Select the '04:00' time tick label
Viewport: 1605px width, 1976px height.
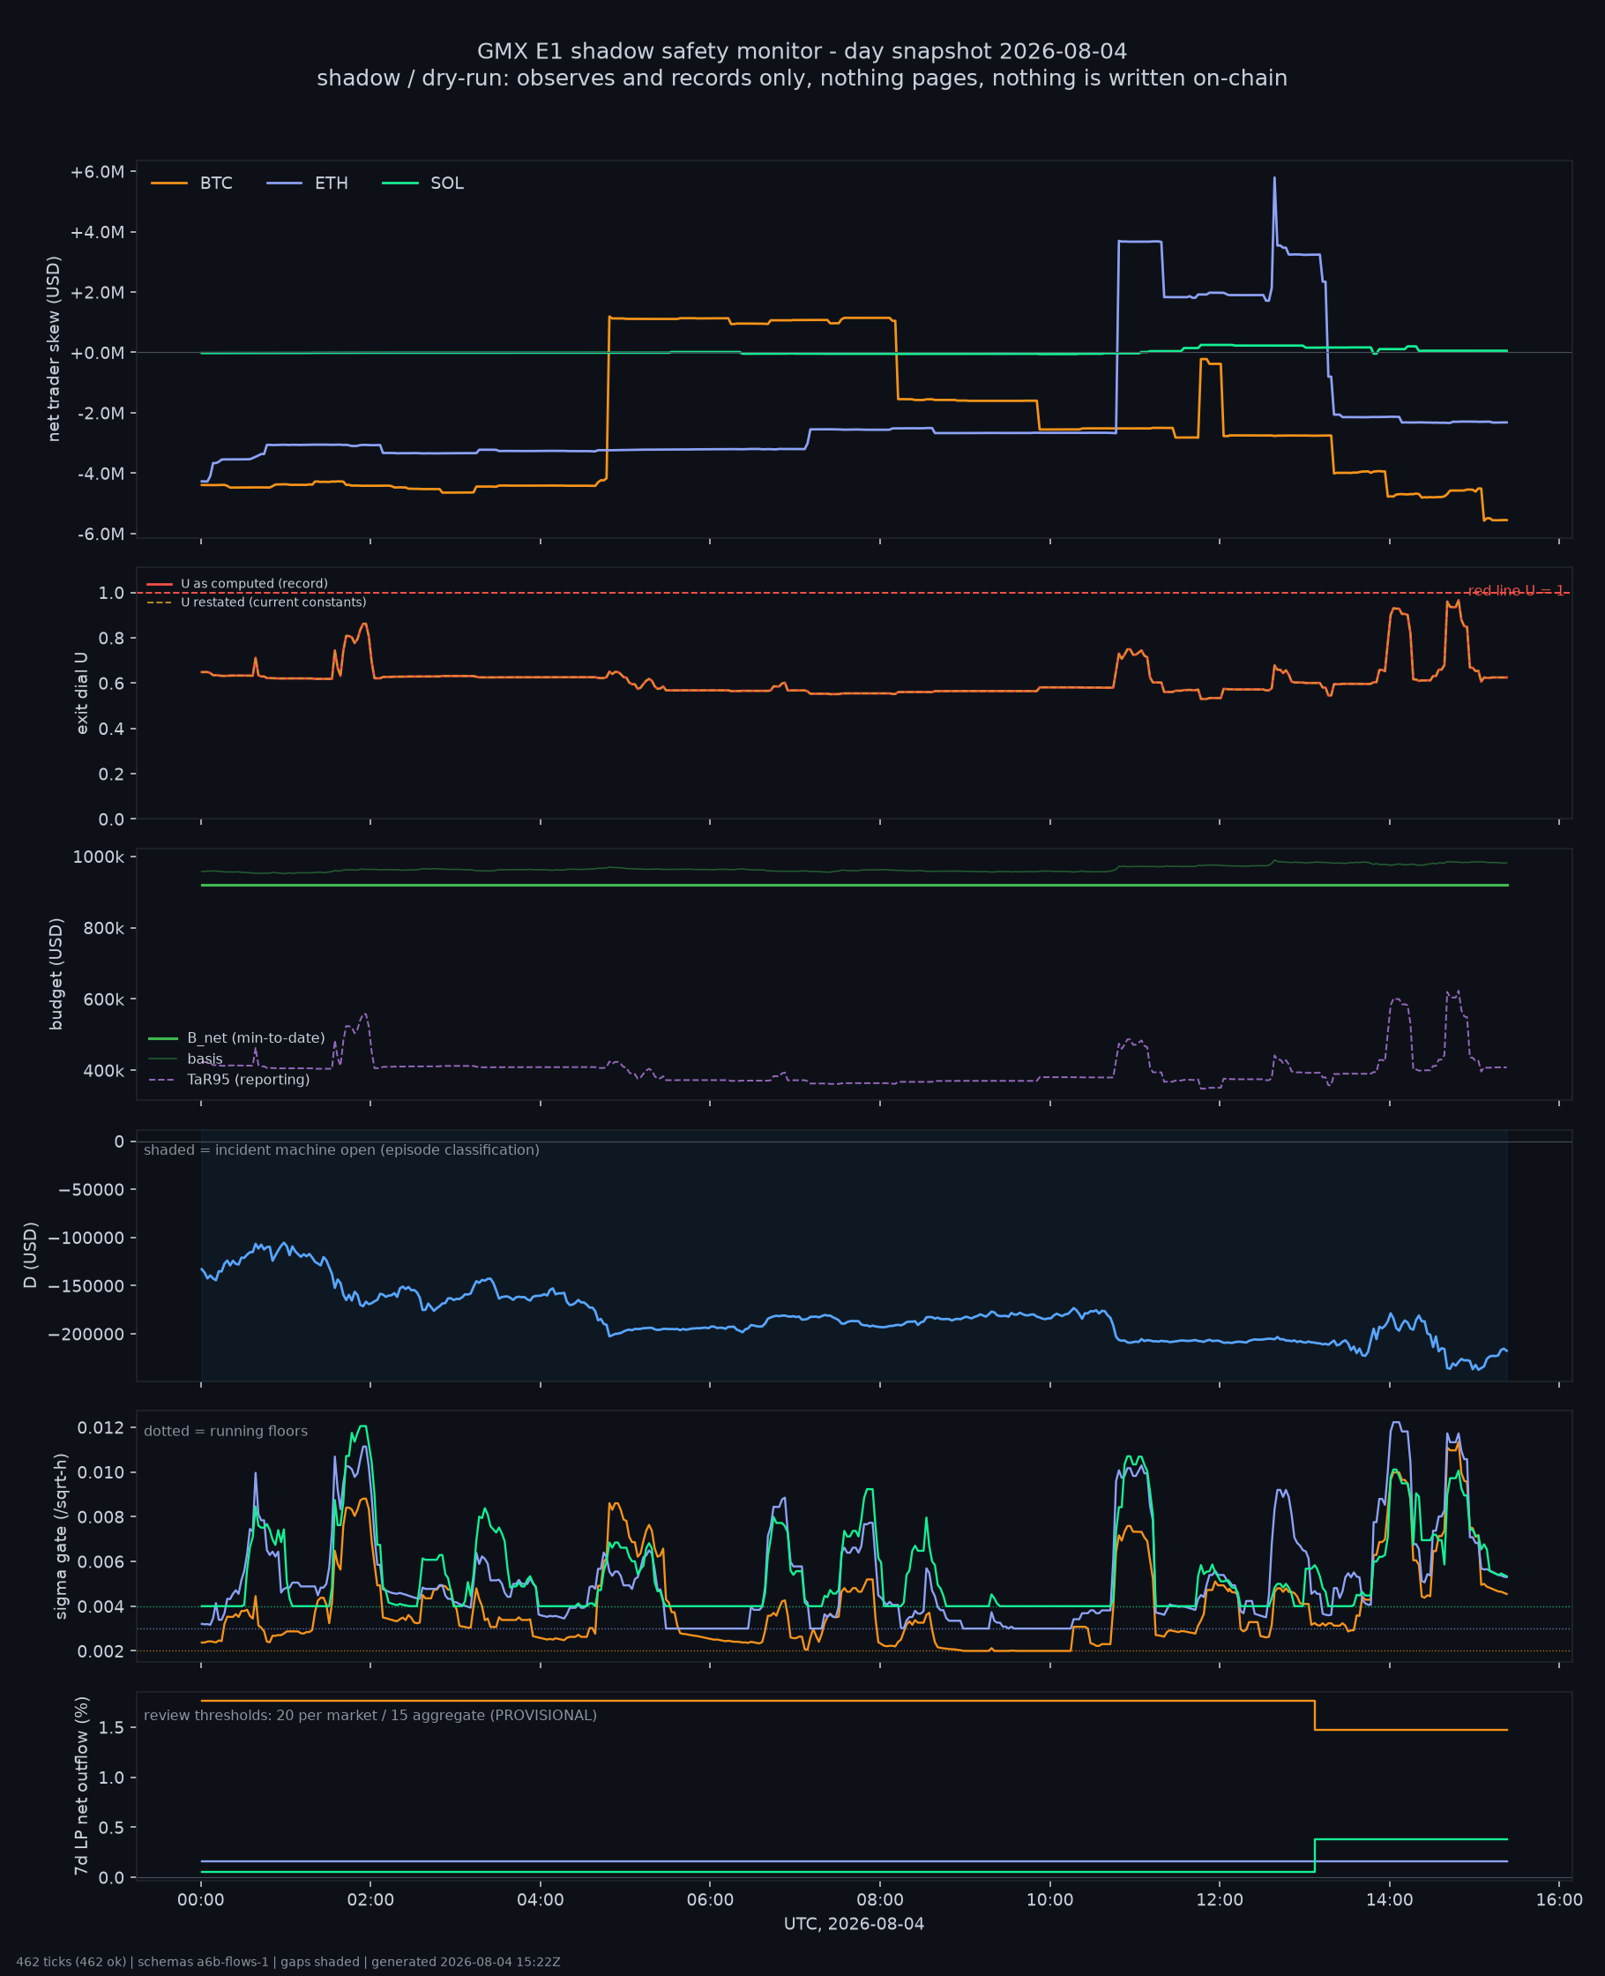[x=540, y=1899]
